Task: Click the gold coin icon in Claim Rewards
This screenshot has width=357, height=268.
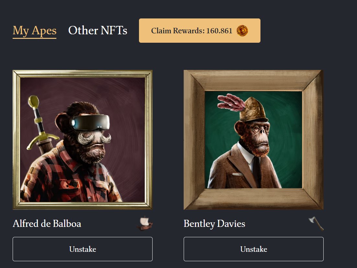Action: [242, 30]
